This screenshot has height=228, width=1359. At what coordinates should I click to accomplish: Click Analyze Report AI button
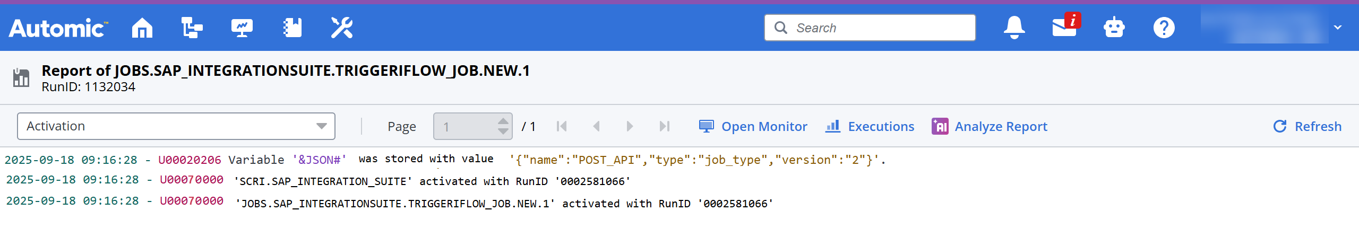990,126
